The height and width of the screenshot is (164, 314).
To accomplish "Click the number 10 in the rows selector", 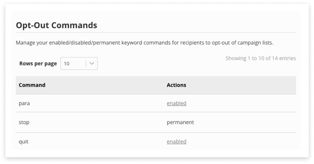I will click(x=67, y=64).
